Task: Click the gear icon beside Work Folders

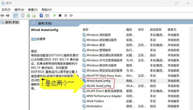Action: [84, 101]
